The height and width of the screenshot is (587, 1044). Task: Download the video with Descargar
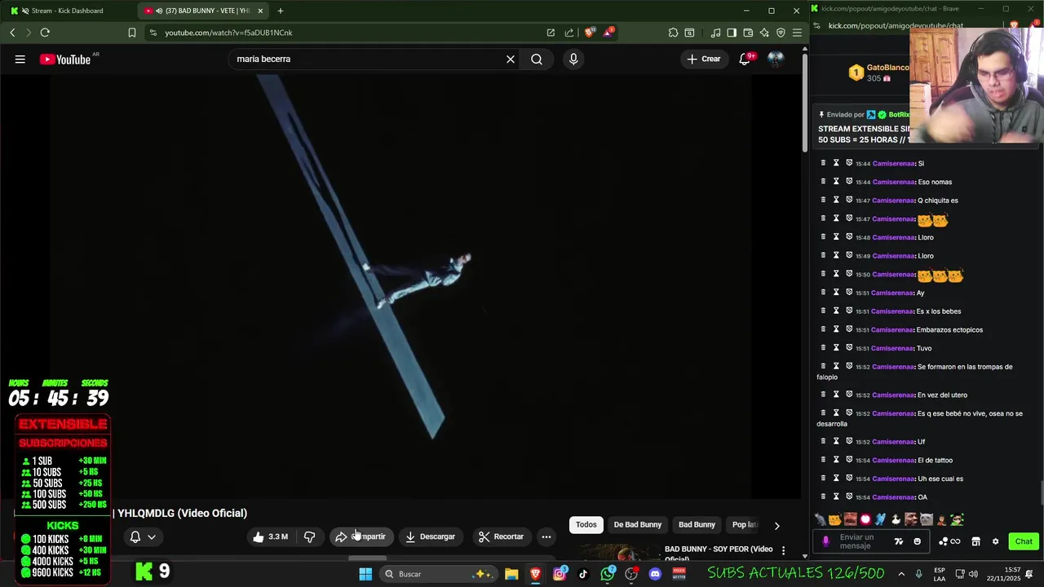tap(431, 536)
